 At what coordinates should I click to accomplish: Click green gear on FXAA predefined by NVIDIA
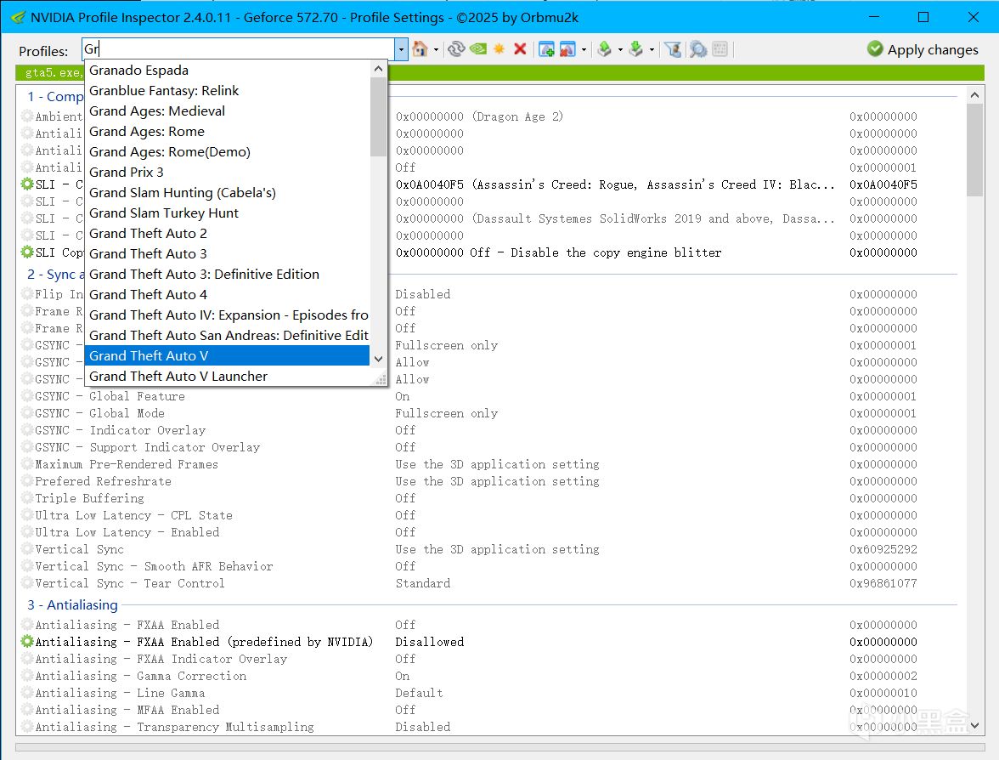coord(27,641)
